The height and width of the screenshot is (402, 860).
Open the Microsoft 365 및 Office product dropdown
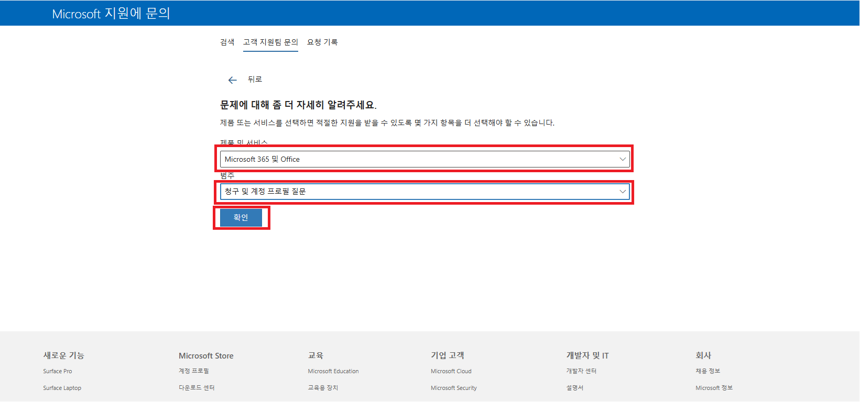tap(425, 159)
